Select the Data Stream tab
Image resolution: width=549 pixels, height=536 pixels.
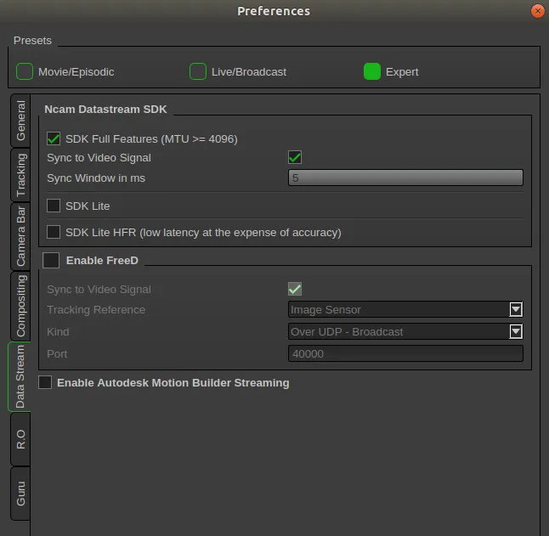pos(20,376)
